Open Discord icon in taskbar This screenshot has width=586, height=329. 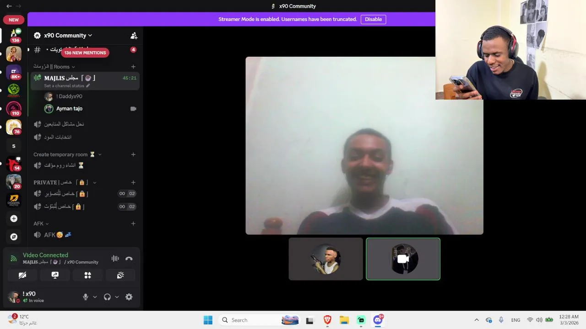(378, 320)
